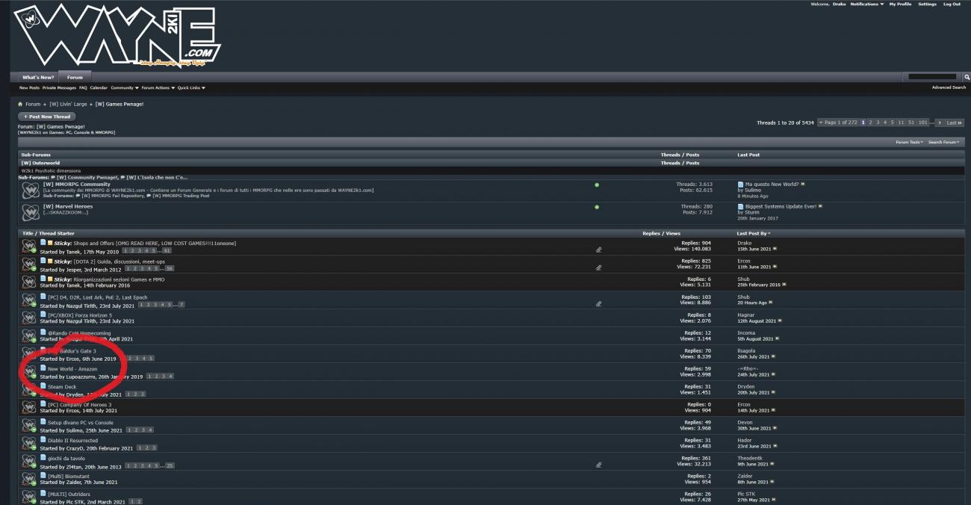Switch to the What's New? tab
The width and height of the screenshot is (971, 505).
37,77
